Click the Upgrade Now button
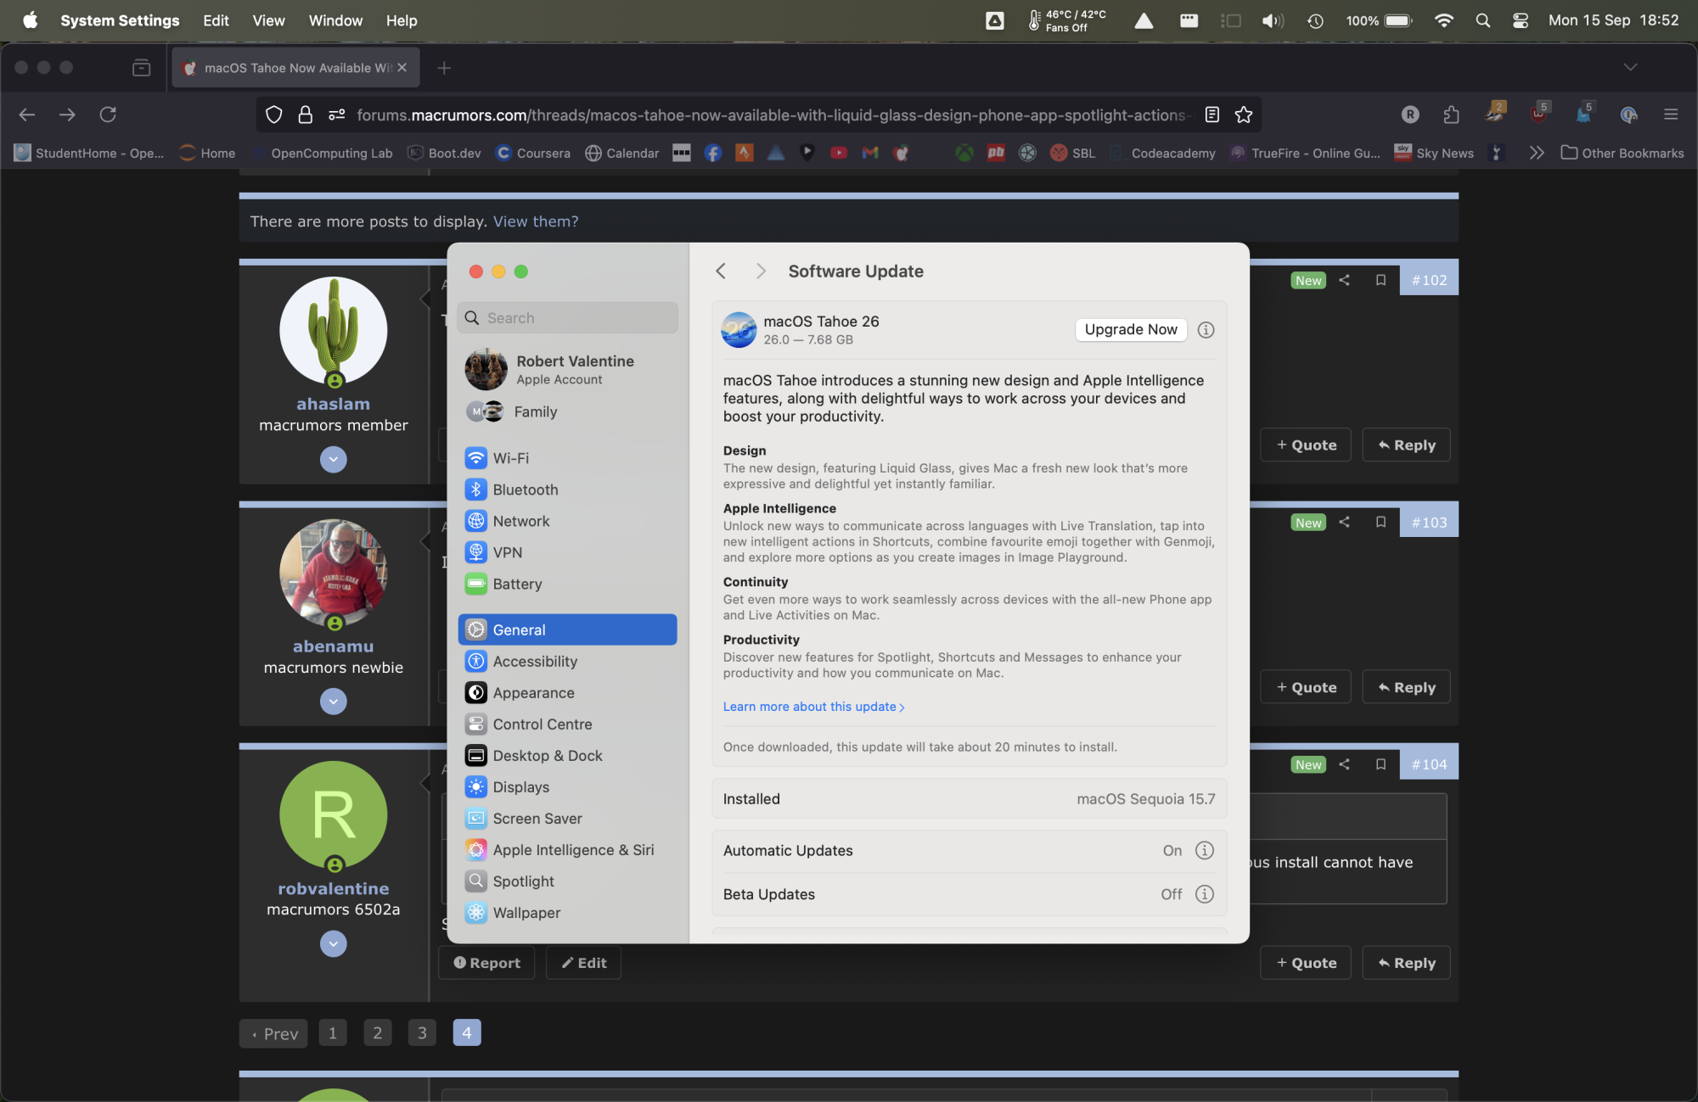 (x=1130, y=329)
